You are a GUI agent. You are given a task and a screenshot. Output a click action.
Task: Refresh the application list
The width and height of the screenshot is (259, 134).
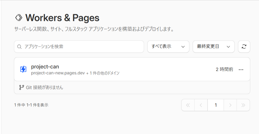[x=244, y=47]
